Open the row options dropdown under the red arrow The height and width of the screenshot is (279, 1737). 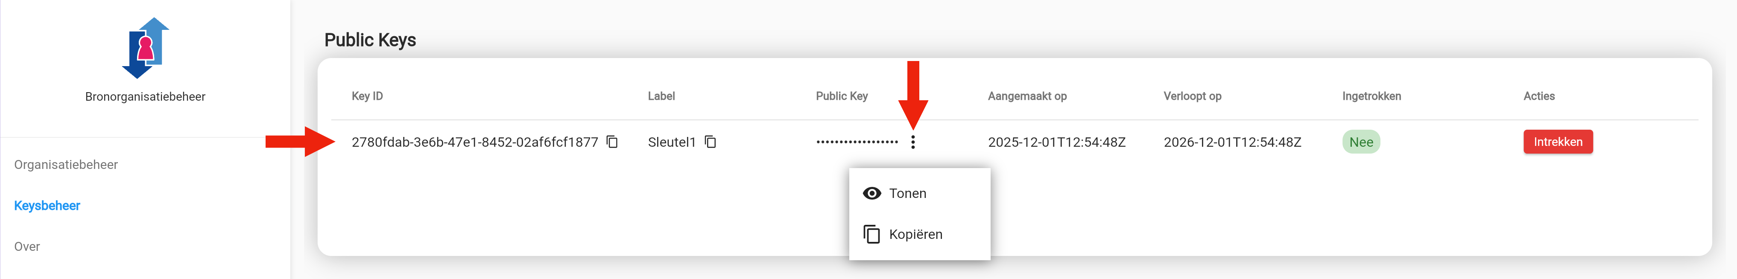[914, 142]
